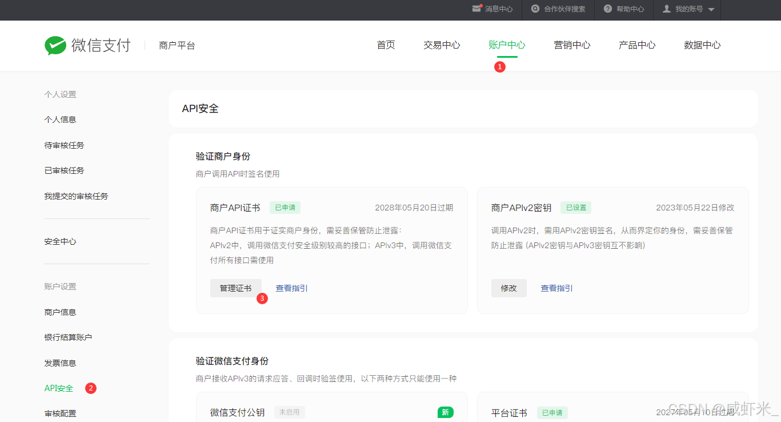
Task: Open 查看指引 for 商户APIv2密钥
Action: (557, 288)
